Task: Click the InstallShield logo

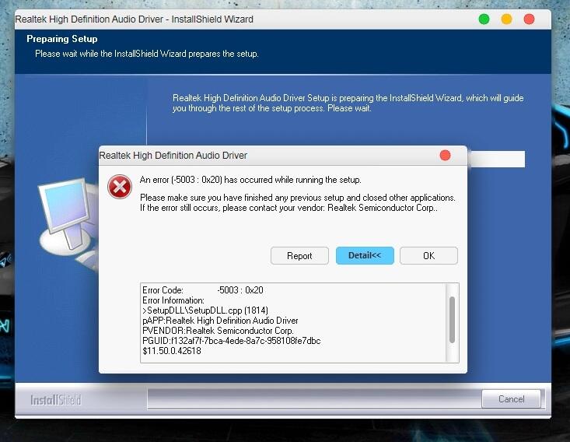Action: tap(56, 400)
